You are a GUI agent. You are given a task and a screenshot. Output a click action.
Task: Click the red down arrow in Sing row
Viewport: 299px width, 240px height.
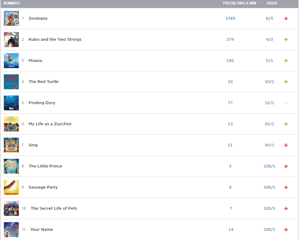(286, 145)
